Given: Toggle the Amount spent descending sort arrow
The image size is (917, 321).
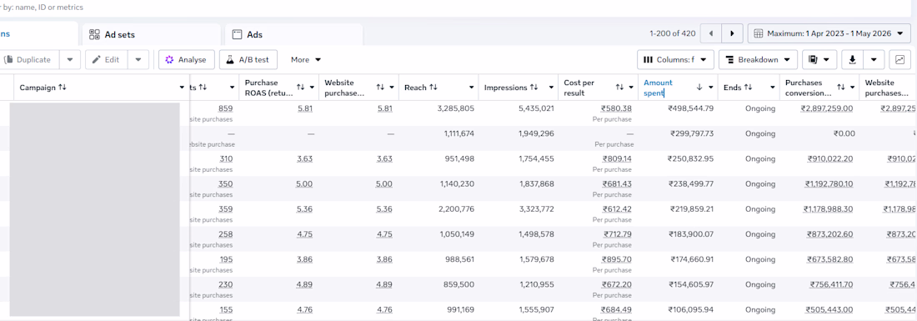Looking at the screenshot, I should pyautogui.click(x=699, y=87).
